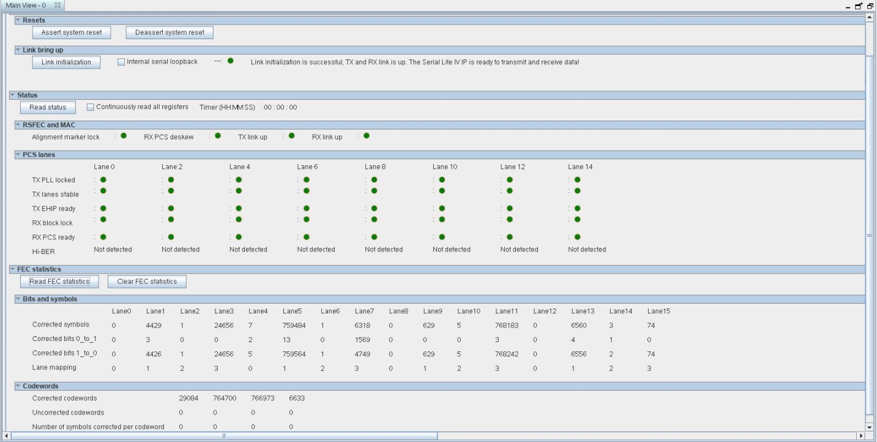Image resolution: width=877 pixels, height=442 pixels.
Task: Click the RX PCS deskew status indicator
Action: tap(218, 136)
